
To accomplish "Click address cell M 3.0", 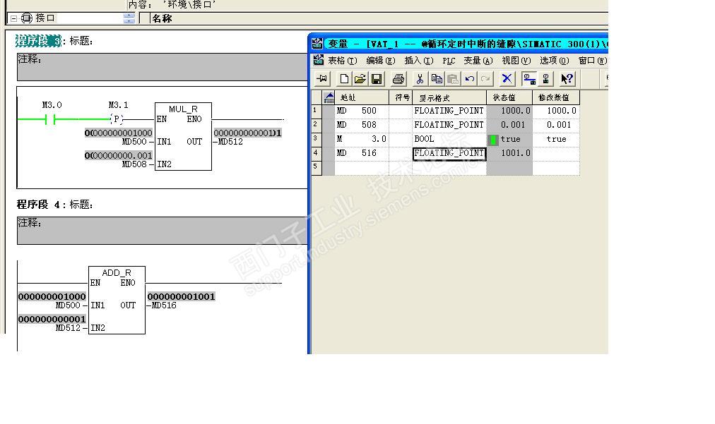I will (x=362, y=139).
